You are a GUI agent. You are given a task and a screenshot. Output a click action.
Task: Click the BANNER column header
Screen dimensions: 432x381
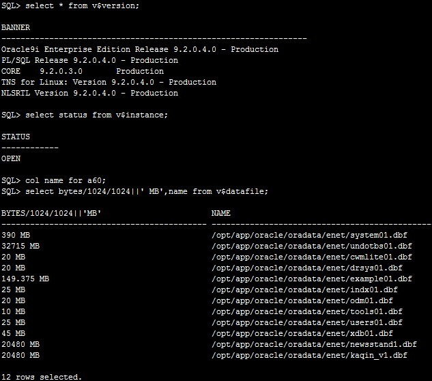click(x=16, y=27)
